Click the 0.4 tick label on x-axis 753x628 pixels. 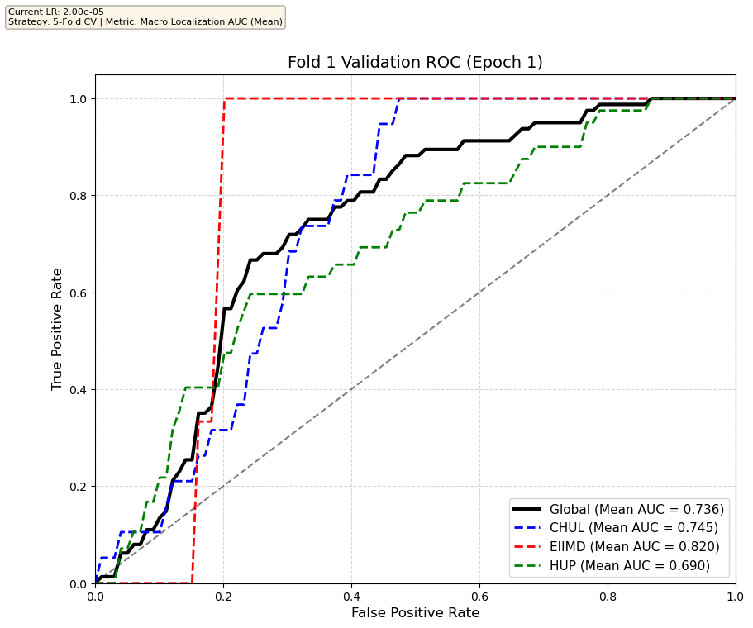click(x=351, y=595)
